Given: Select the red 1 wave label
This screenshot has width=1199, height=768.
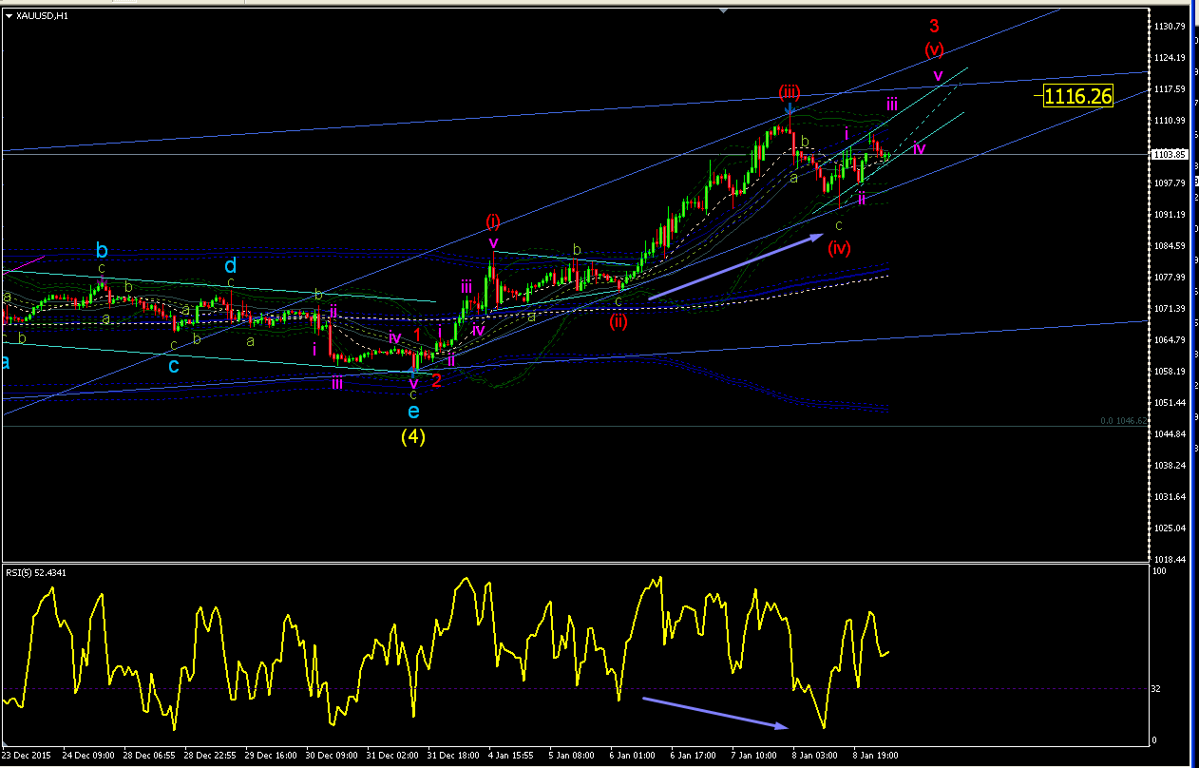Looking at the screenshot, I should [417, 335].
